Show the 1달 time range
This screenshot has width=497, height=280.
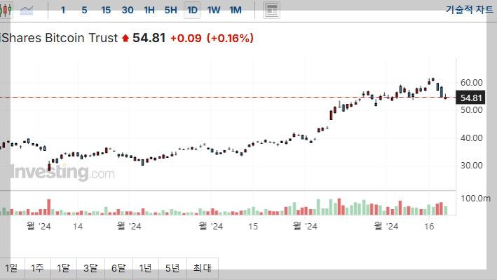pyautogui.click(x=63, y=268)
